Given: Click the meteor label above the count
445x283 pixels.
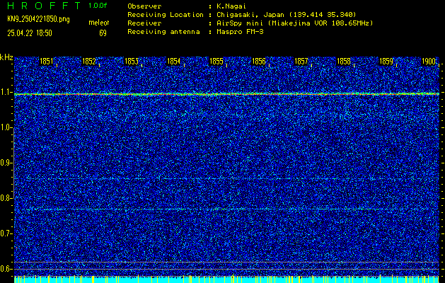Looking at the screenshot, I should [x=99, y=23].
